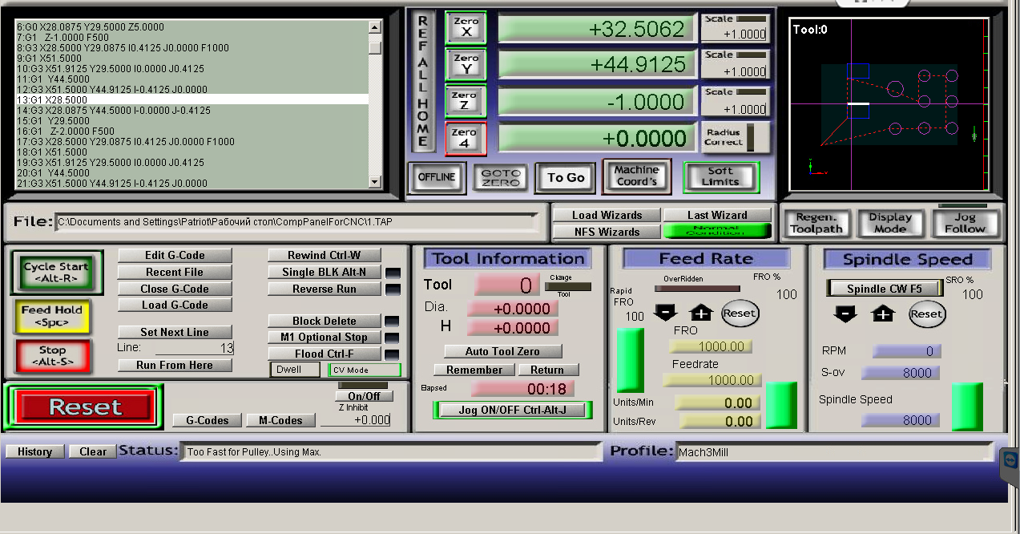Screen dimensions: 1020x534
Task: Click Close G-Code
Action: tap(175, 289)
